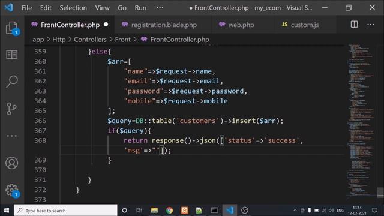Click the code minimap overview

(x=361, y=120)
